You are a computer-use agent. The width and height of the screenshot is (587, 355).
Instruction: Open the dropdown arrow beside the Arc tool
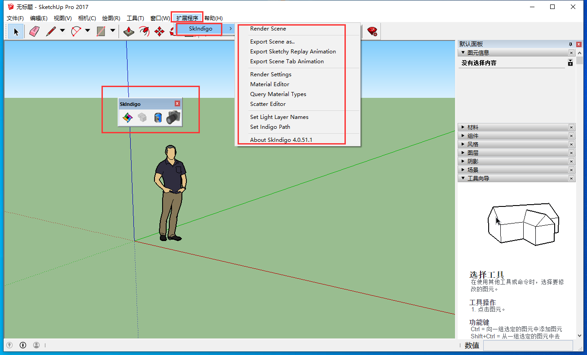[x=88, y=31]
